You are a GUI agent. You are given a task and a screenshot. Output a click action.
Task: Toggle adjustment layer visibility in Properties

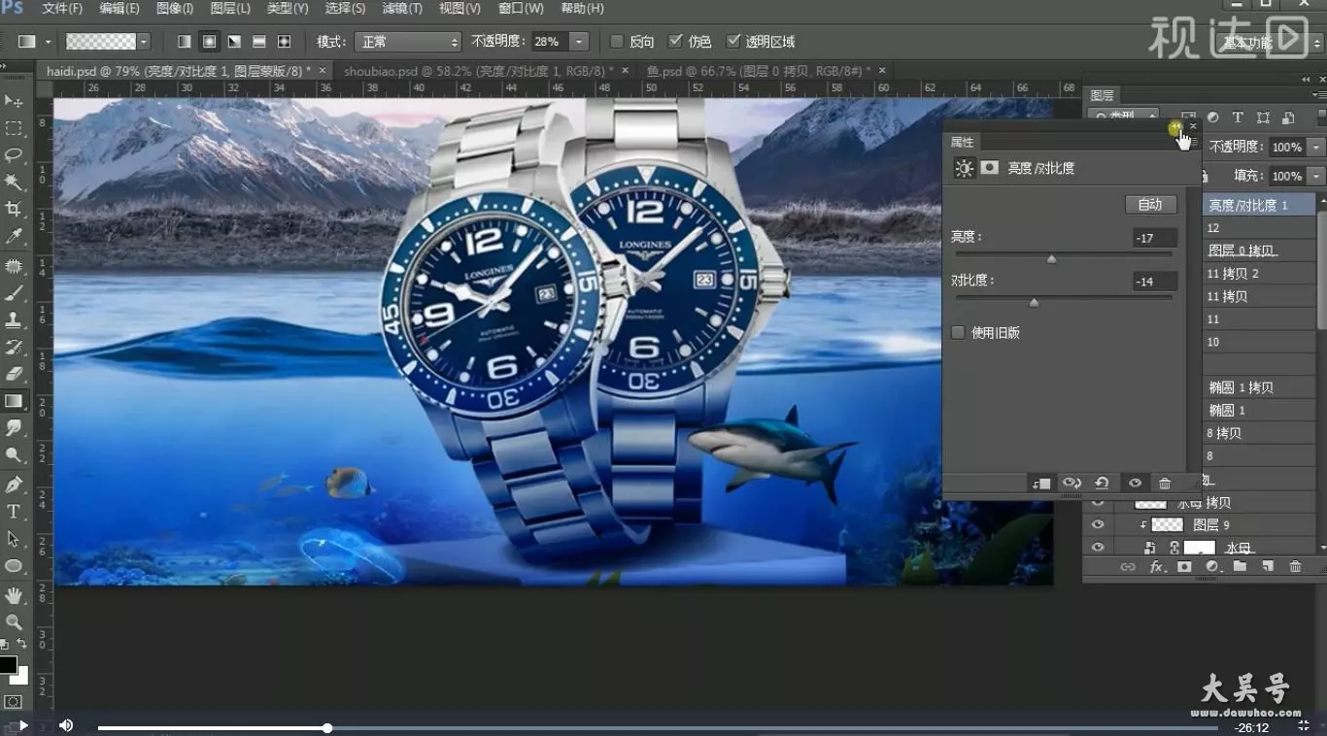tap(1134, 483)
